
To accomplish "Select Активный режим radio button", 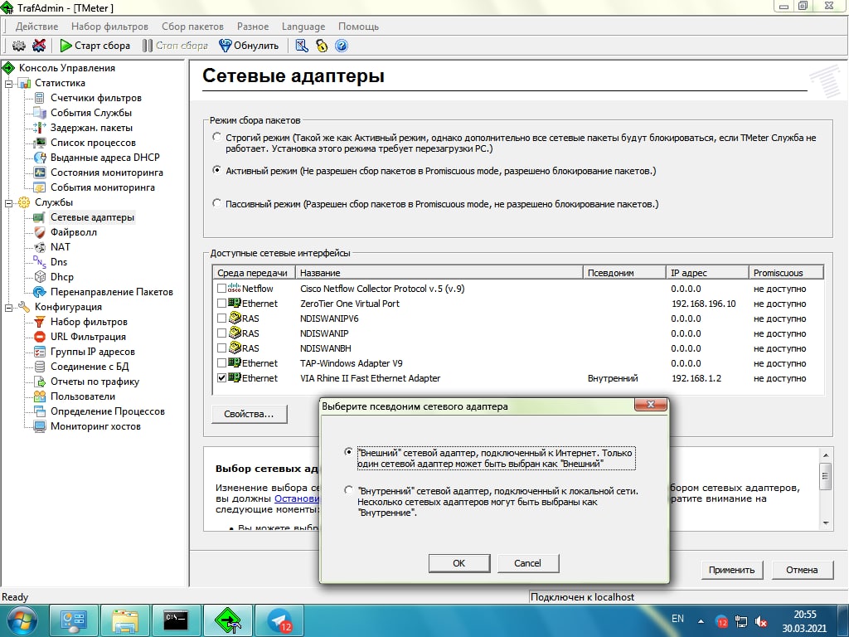I will (216, 170).
